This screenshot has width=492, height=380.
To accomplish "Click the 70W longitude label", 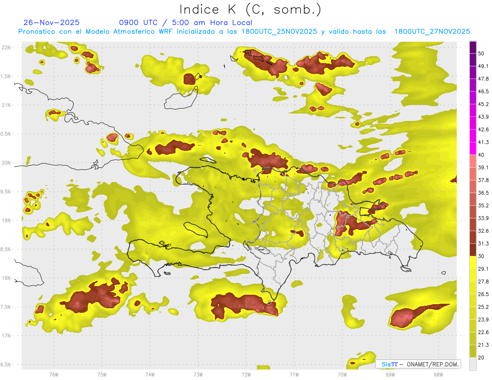I will [342, 374].
